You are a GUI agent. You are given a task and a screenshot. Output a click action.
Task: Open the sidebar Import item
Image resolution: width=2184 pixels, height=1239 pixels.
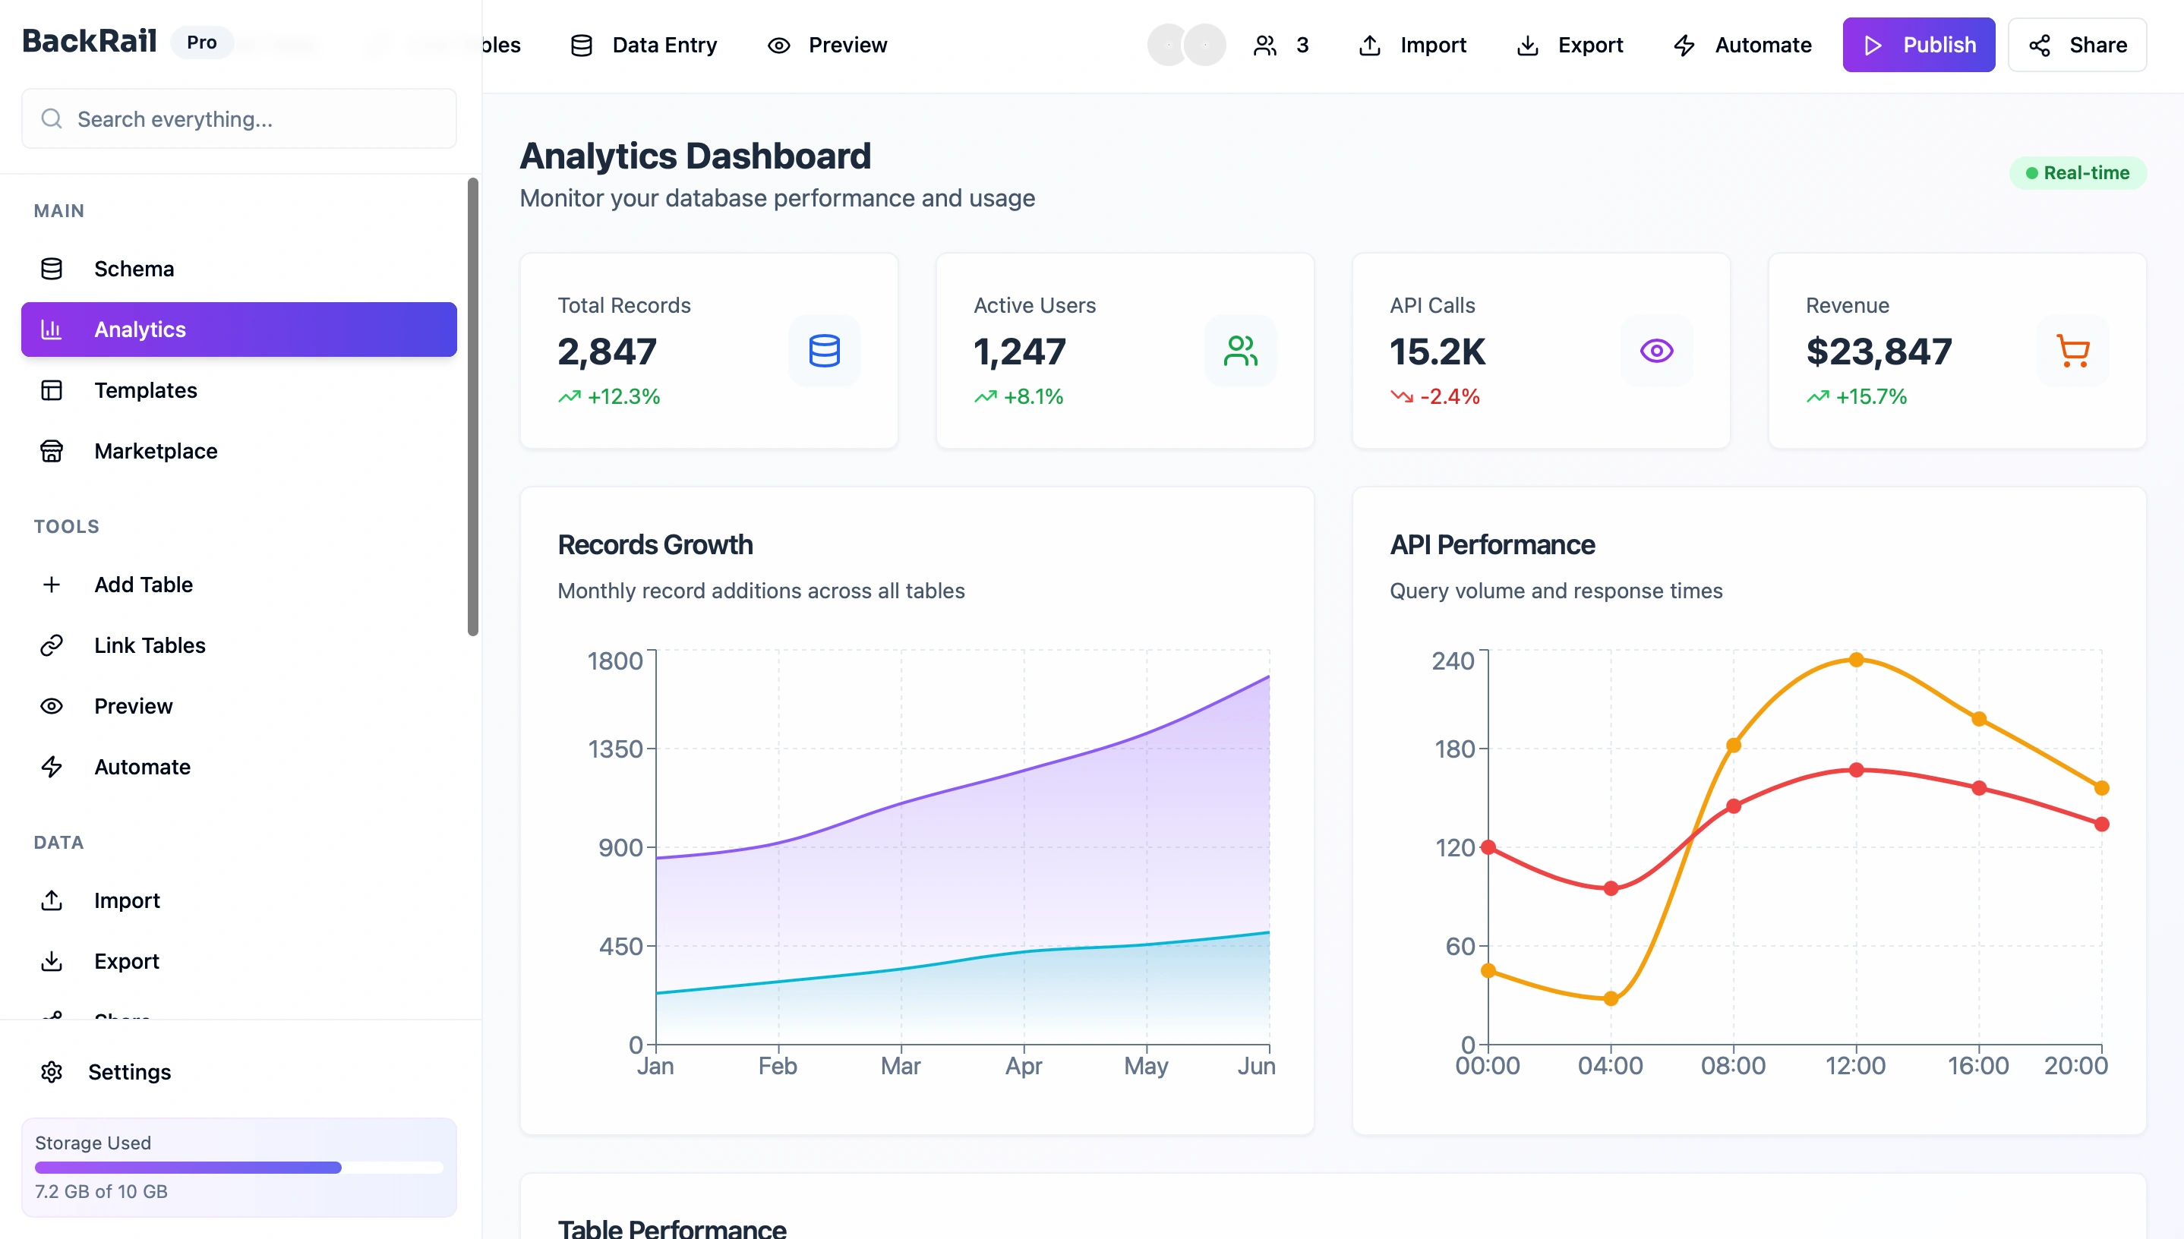238,900
